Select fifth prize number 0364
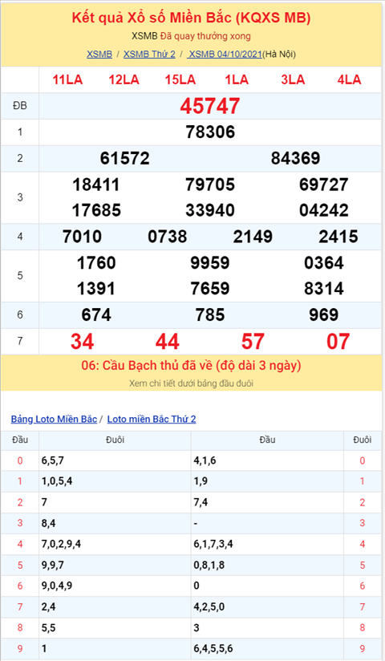This screenshot has width=385, height=661. [x=324, y=263]
